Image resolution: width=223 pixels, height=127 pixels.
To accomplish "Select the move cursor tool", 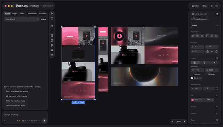I will [x=52, y=14].
